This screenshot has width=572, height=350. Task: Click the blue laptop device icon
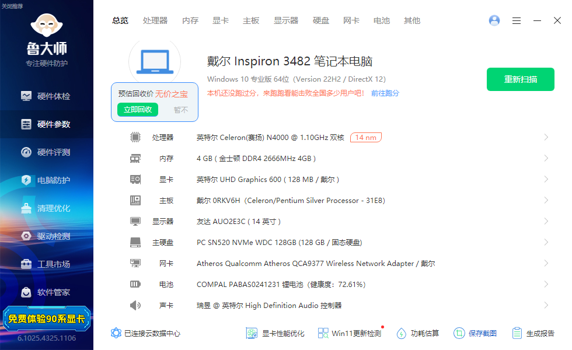(155, 61)
